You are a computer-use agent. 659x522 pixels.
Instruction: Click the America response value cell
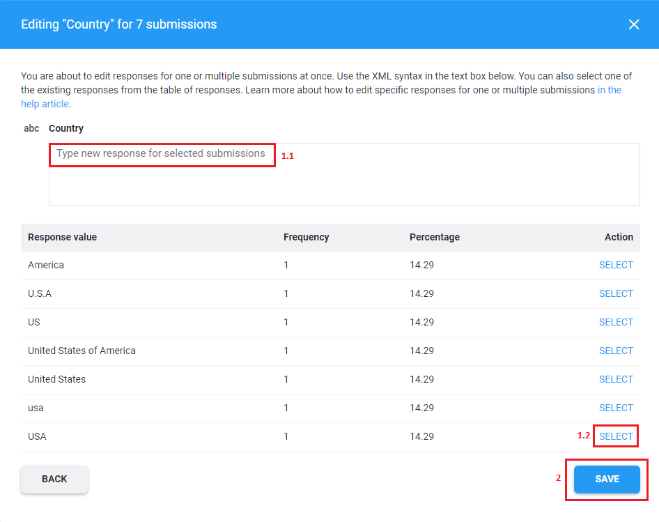pyautogui.click(x=46, y=265)
